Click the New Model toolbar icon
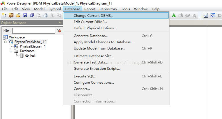This screenshot has height=119, width=222. (x=4, y=15)
